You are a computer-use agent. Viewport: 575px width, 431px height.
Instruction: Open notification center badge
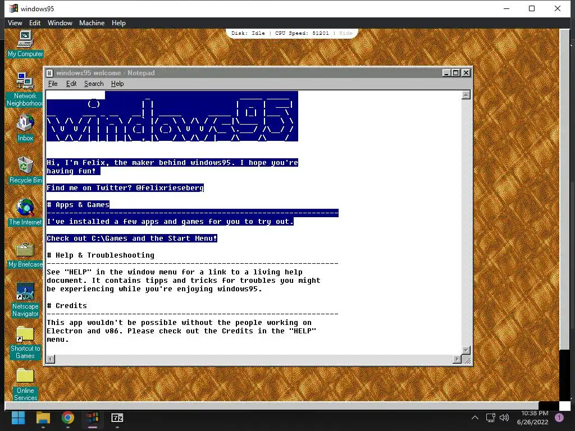(x=559, y=418)
